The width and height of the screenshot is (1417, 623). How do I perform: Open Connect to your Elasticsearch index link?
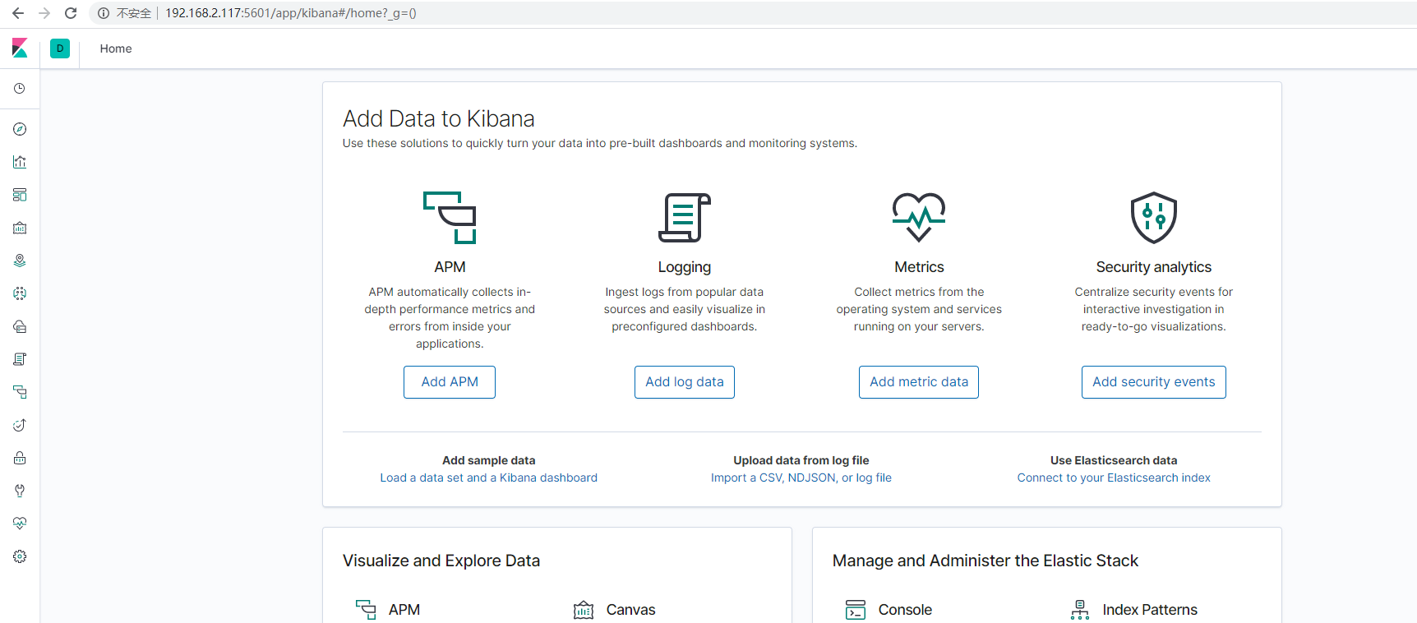(1114, 478)
